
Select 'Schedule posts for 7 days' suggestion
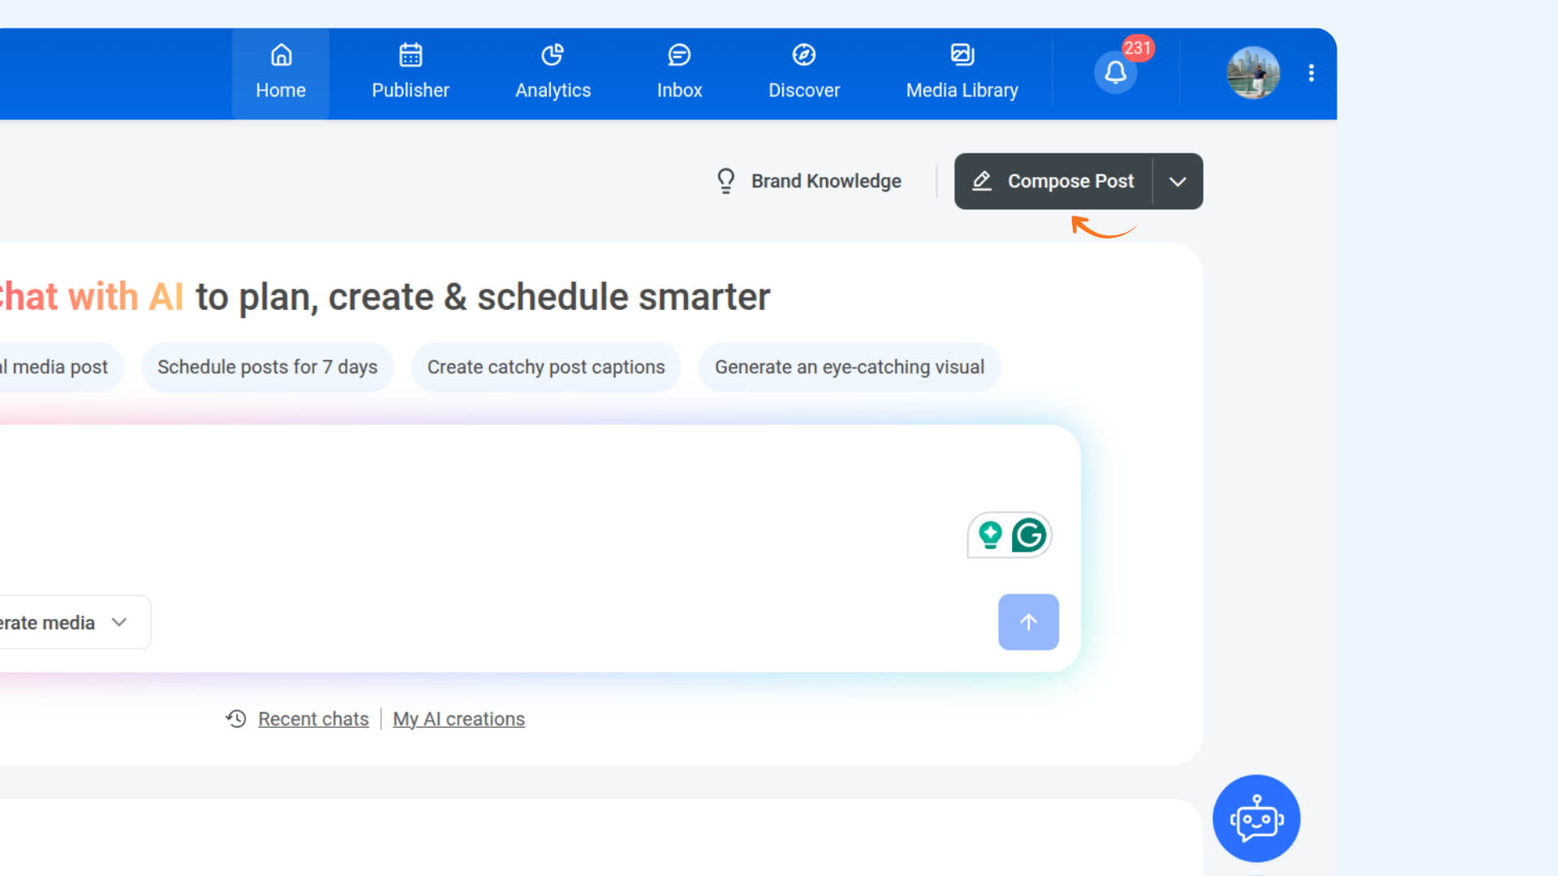tap(267, 367)
